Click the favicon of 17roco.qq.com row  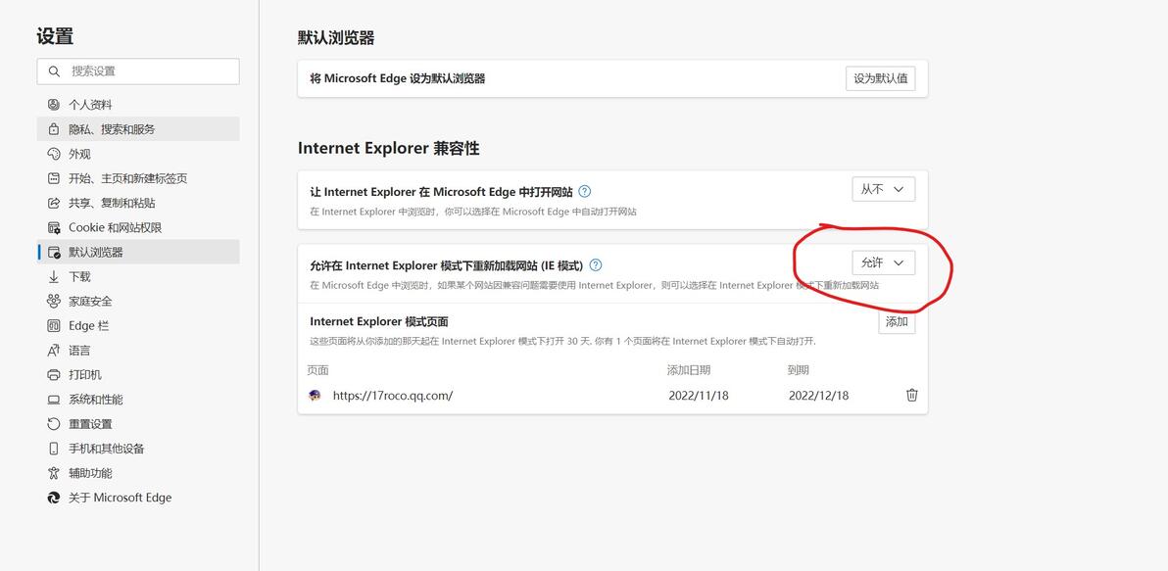315,396
